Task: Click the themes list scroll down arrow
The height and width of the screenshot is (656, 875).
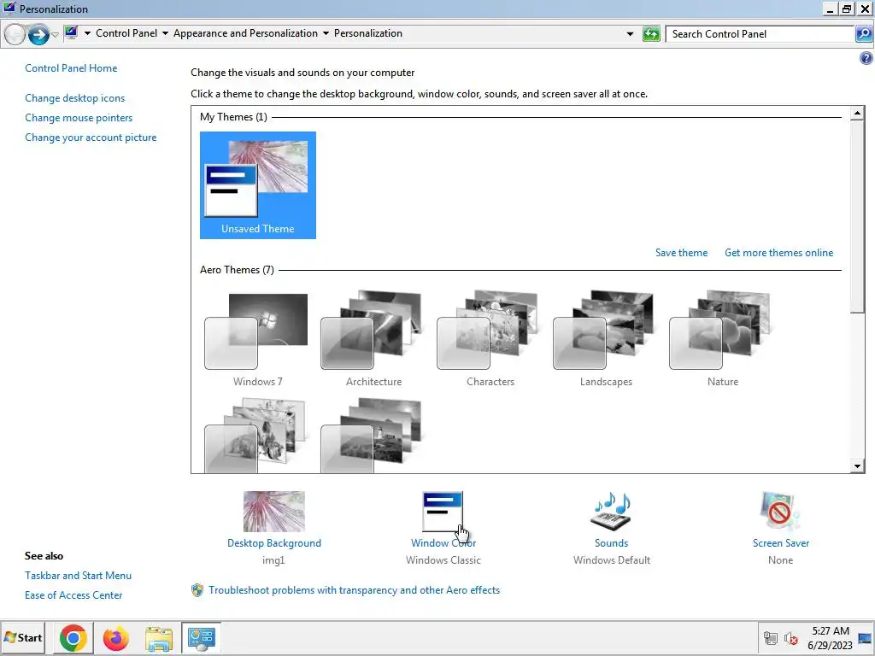Action: tap(858, 466)
